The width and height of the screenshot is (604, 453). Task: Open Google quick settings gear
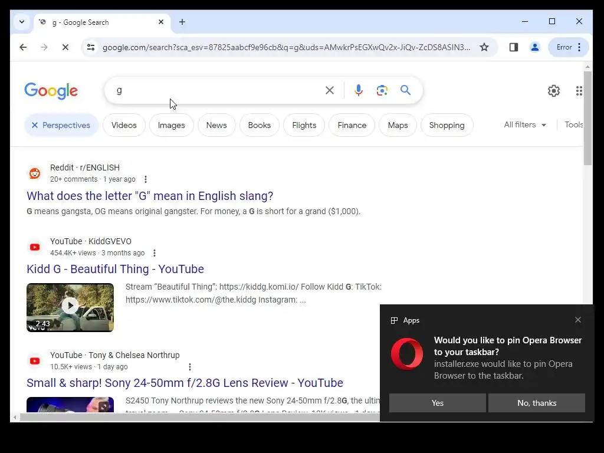553,91
